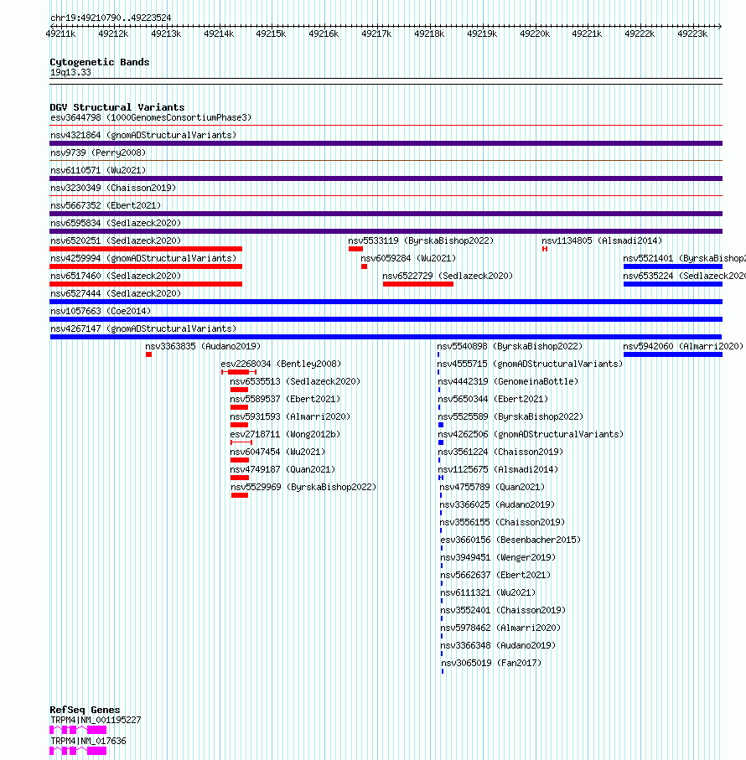The height and width of the screenshot is (760, 746).
Task: Select the nsv3366025 (Audano2019) label
Action: click(497, 504)
